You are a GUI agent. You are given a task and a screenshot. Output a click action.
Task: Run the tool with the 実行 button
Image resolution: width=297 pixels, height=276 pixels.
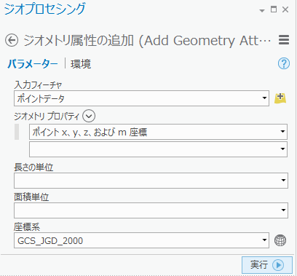pos(267,265)
